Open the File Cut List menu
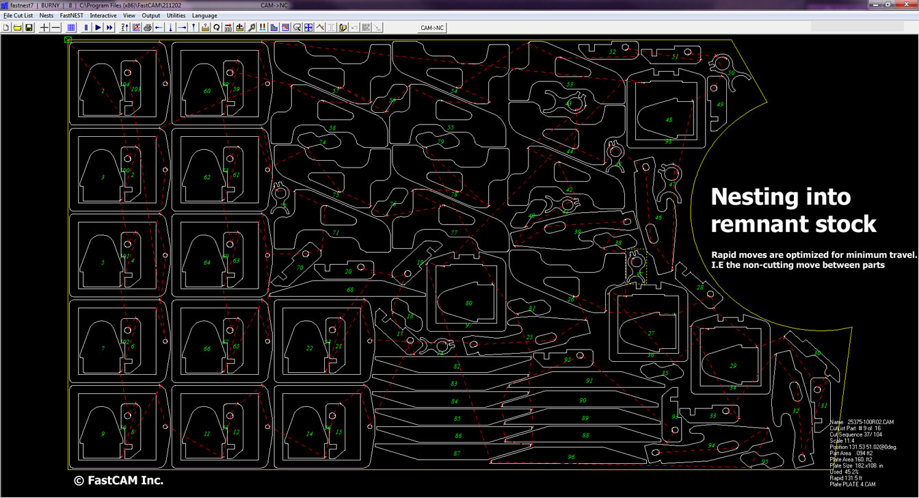919x498 pixels. pyautogui.click(x=18, y=15)
